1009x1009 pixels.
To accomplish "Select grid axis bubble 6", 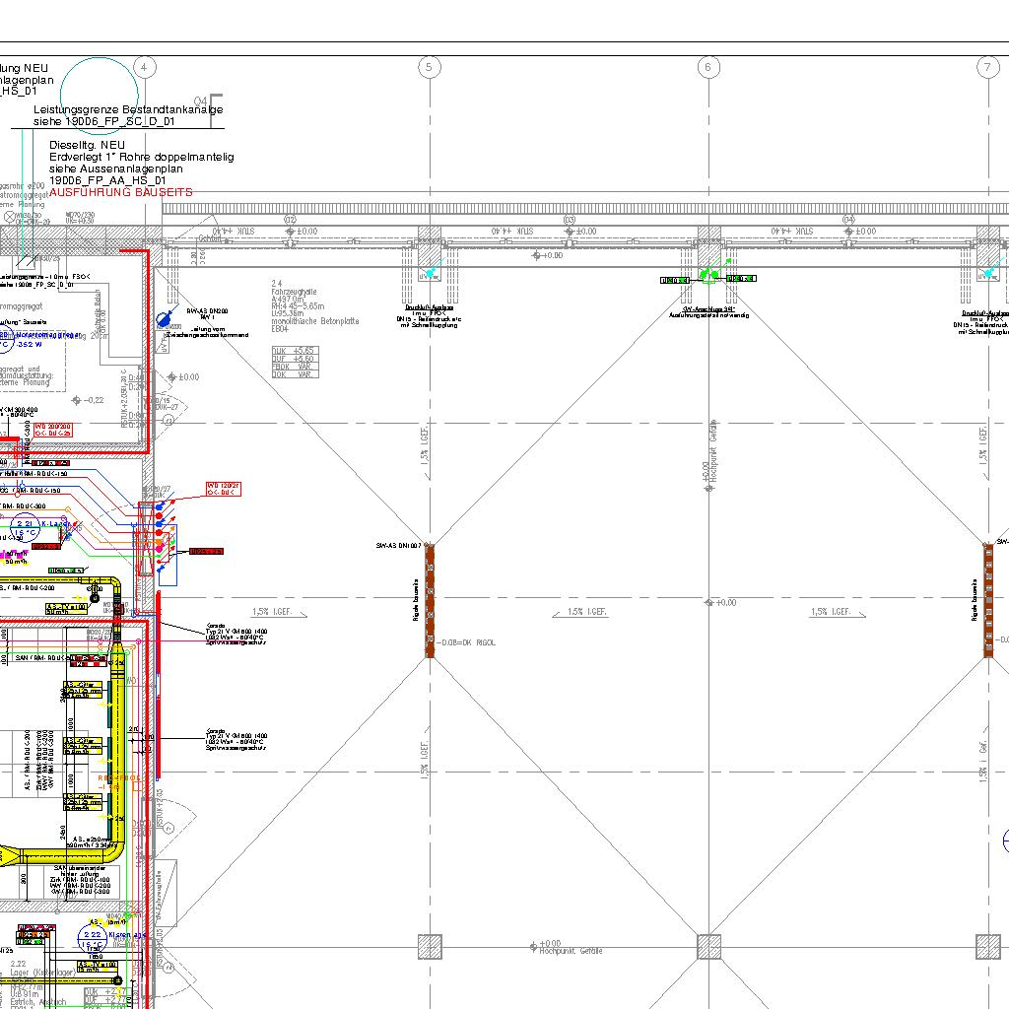I will [708, 67].
